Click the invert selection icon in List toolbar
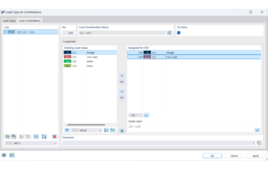 [28, 137]
